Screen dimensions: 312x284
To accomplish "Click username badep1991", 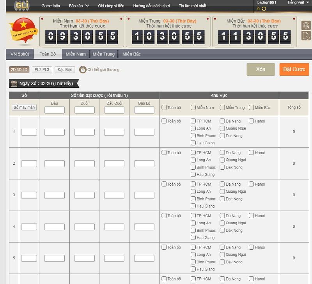I will tap(267, 3).
